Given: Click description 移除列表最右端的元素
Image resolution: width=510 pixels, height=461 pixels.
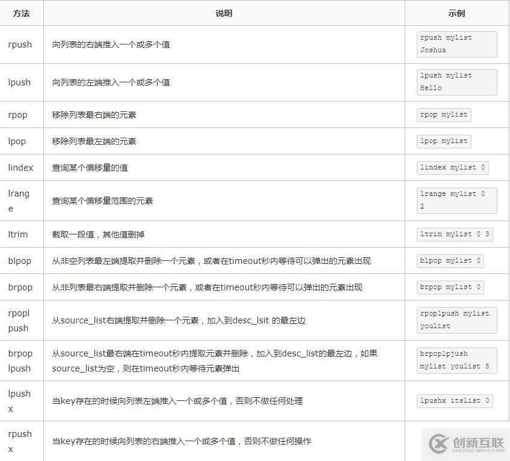Looking at the screenshot, I should pyautogui.click(x=94, y=115).
